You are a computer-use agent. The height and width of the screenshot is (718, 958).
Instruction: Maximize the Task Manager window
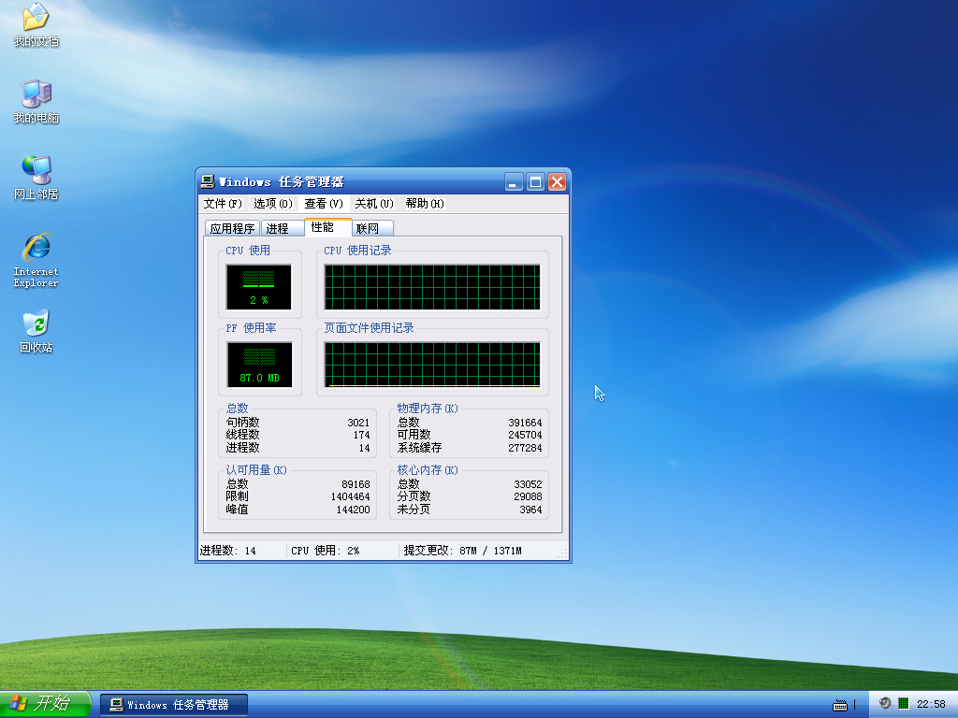(x=535, y=182)
